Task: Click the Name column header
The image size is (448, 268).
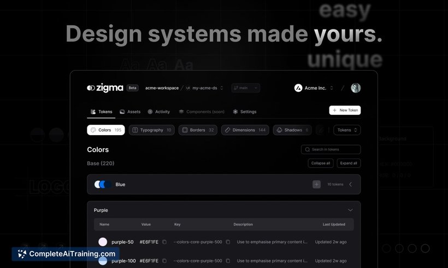Action: [104, 224]
